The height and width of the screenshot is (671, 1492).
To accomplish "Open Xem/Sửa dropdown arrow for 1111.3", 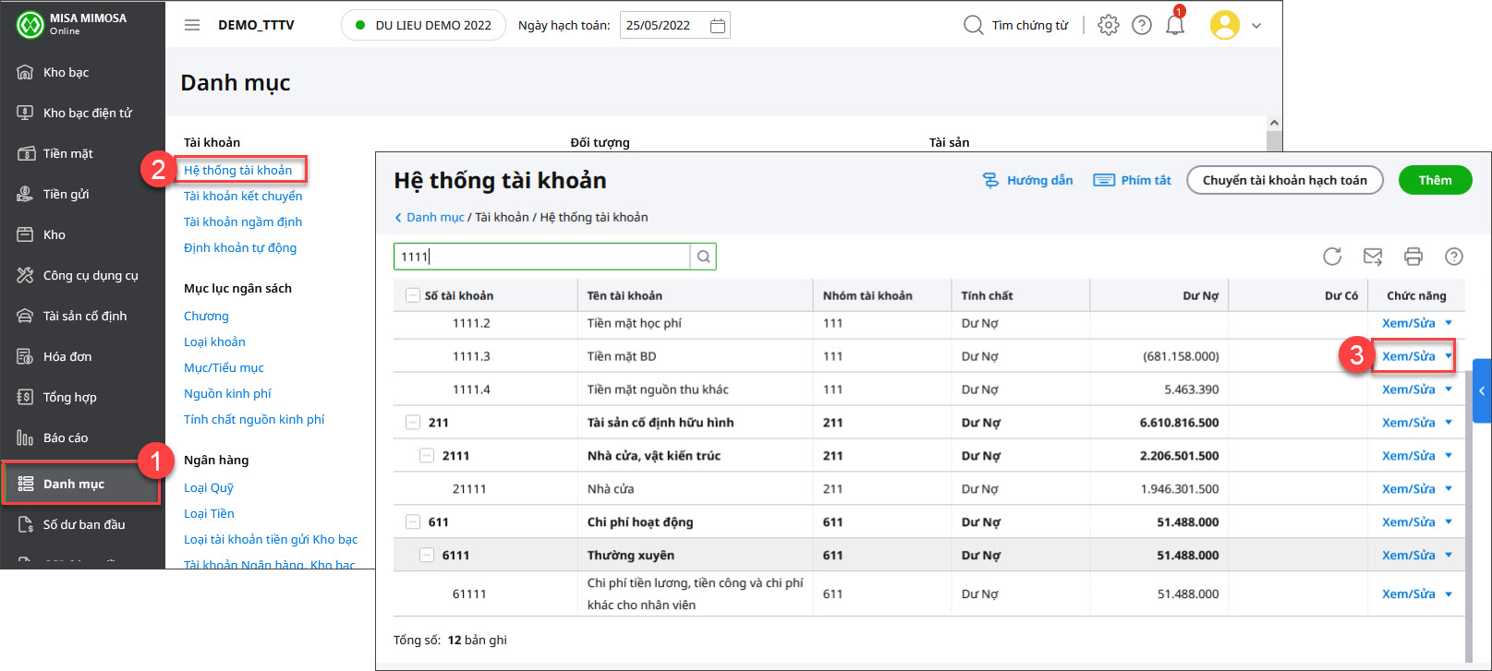I will (1449, 356).
